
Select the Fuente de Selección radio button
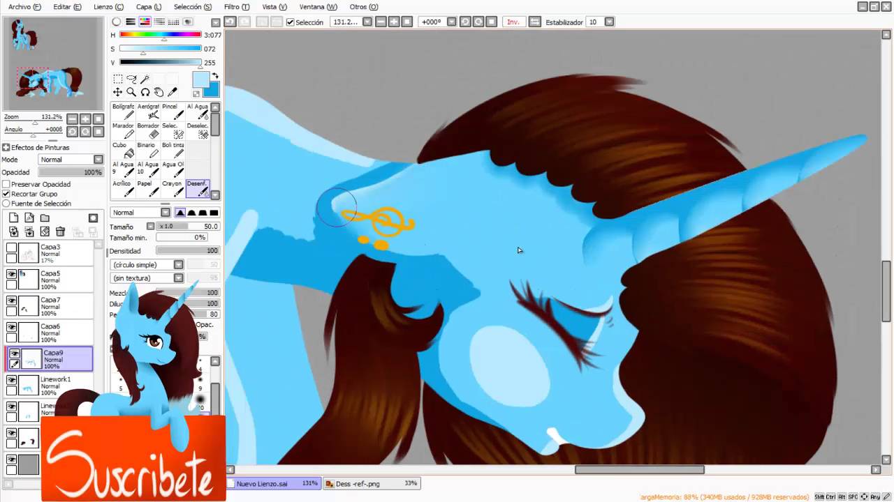click(x=6, y=204)
